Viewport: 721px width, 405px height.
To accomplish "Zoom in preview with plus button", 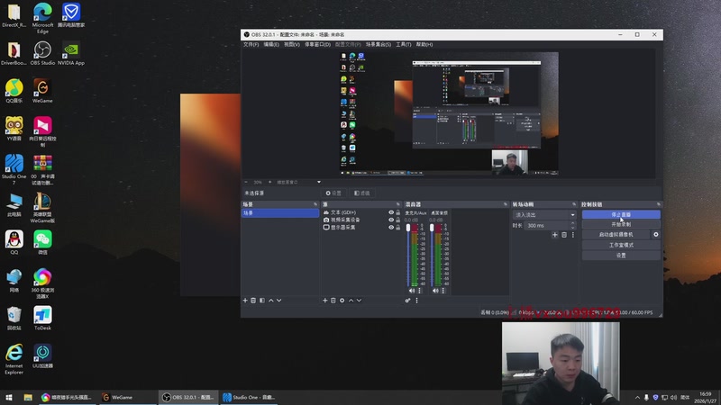I will (x=269, y=183).
